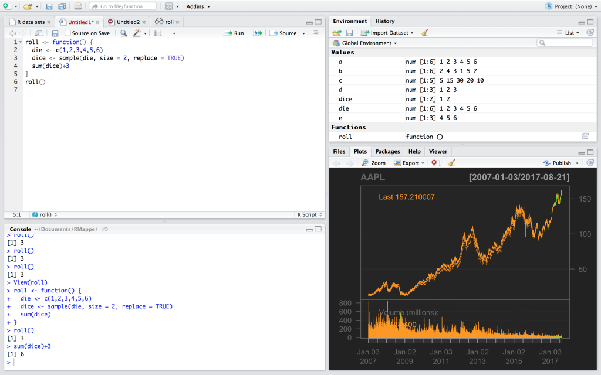
Task: Open the Export plot dropdown
Action: [x=409, y=163]
